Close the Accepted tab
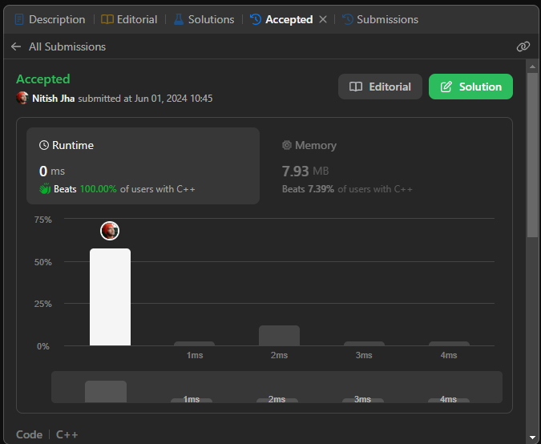541x444 pixels. (x=323, y=19)
